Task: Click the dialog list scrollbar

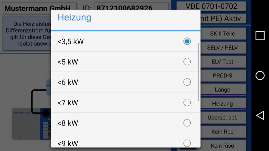Action: point(198,72)
